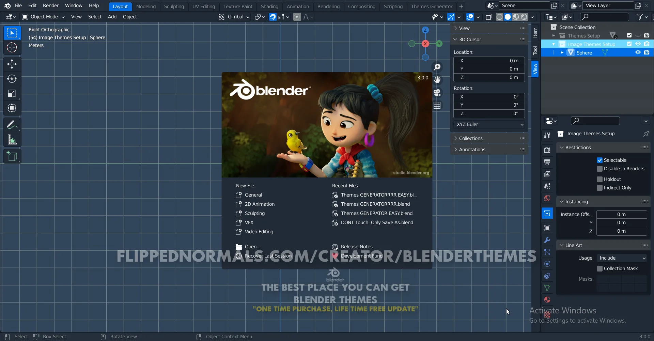654x341 pixels.
Task: Activate the 3D Cursor tool
Action: tap(12, 48)
